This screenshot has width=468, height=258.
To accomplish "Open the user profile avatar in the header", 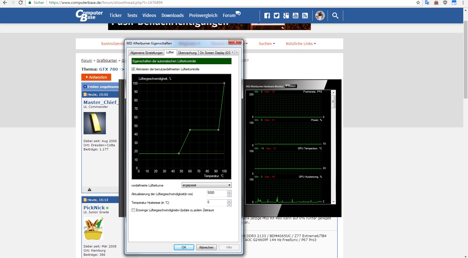I will [x=320, y=16].
